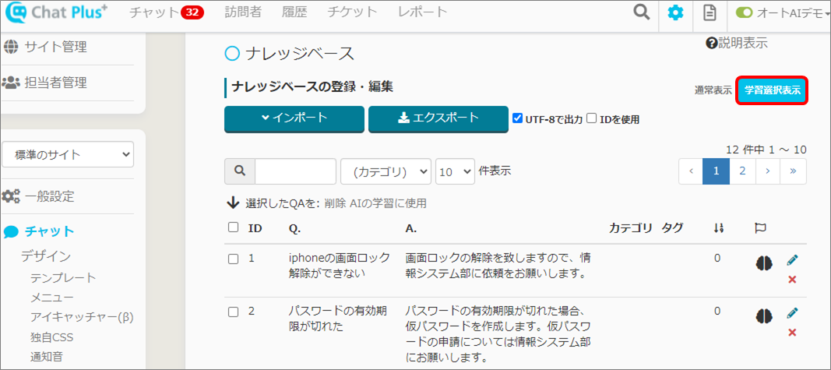
Task: Click the brain icon for QA 1
Action: [763, 263]
